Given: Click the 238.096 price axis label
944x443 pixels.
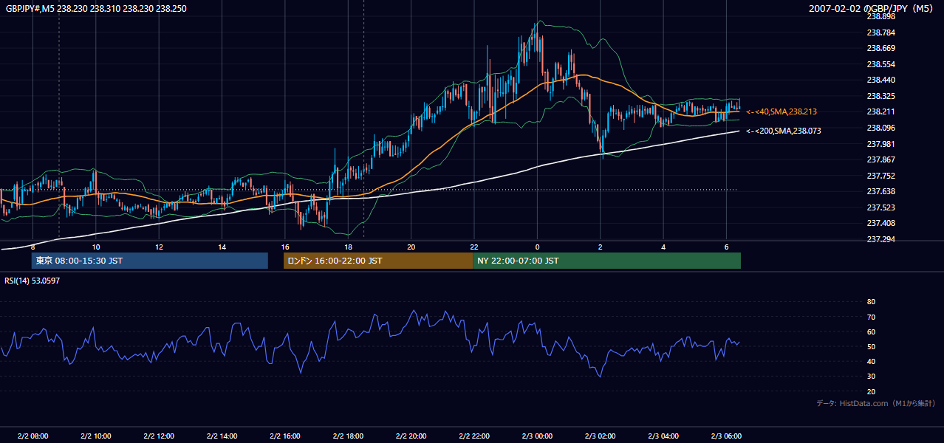Looking at the screenshot, I should pyautogui.click(x=880, y=128).
